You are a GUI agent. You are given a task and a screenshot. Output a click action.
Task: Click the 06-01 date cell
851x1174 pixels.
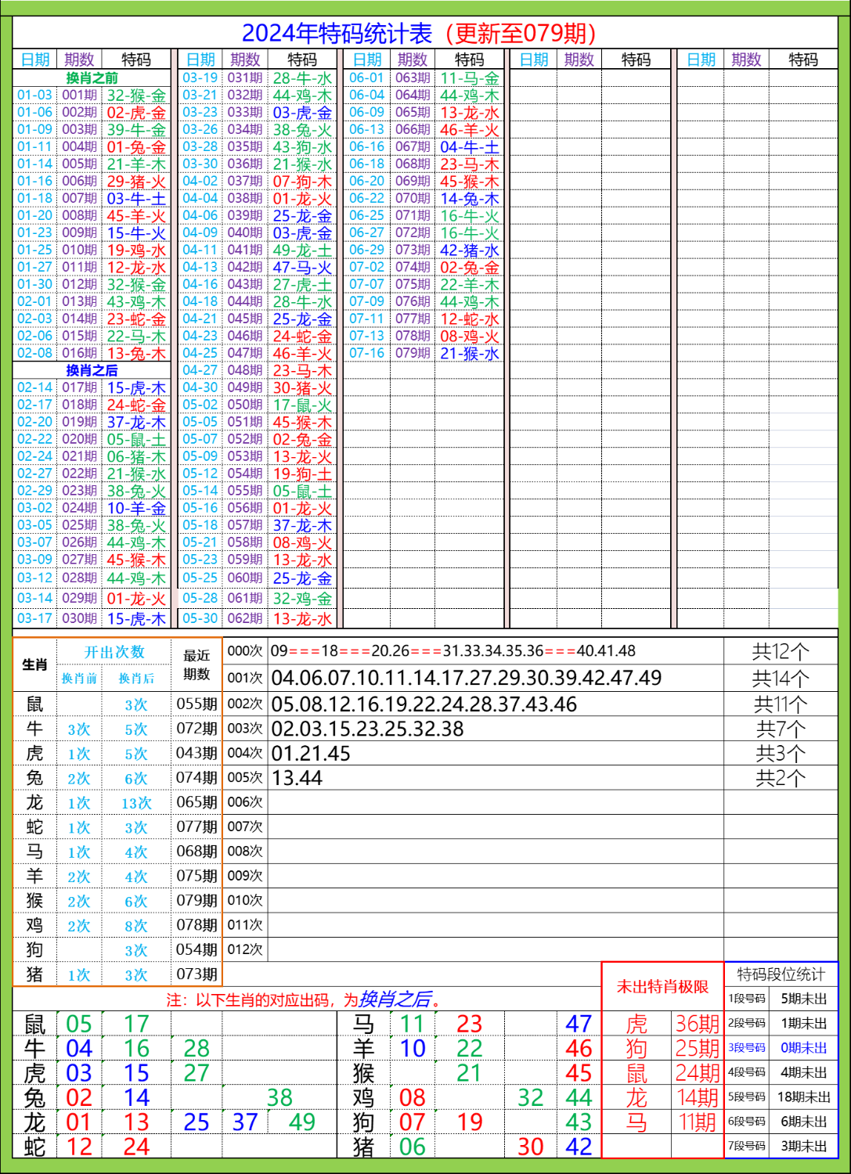click(x=366, y=78)
